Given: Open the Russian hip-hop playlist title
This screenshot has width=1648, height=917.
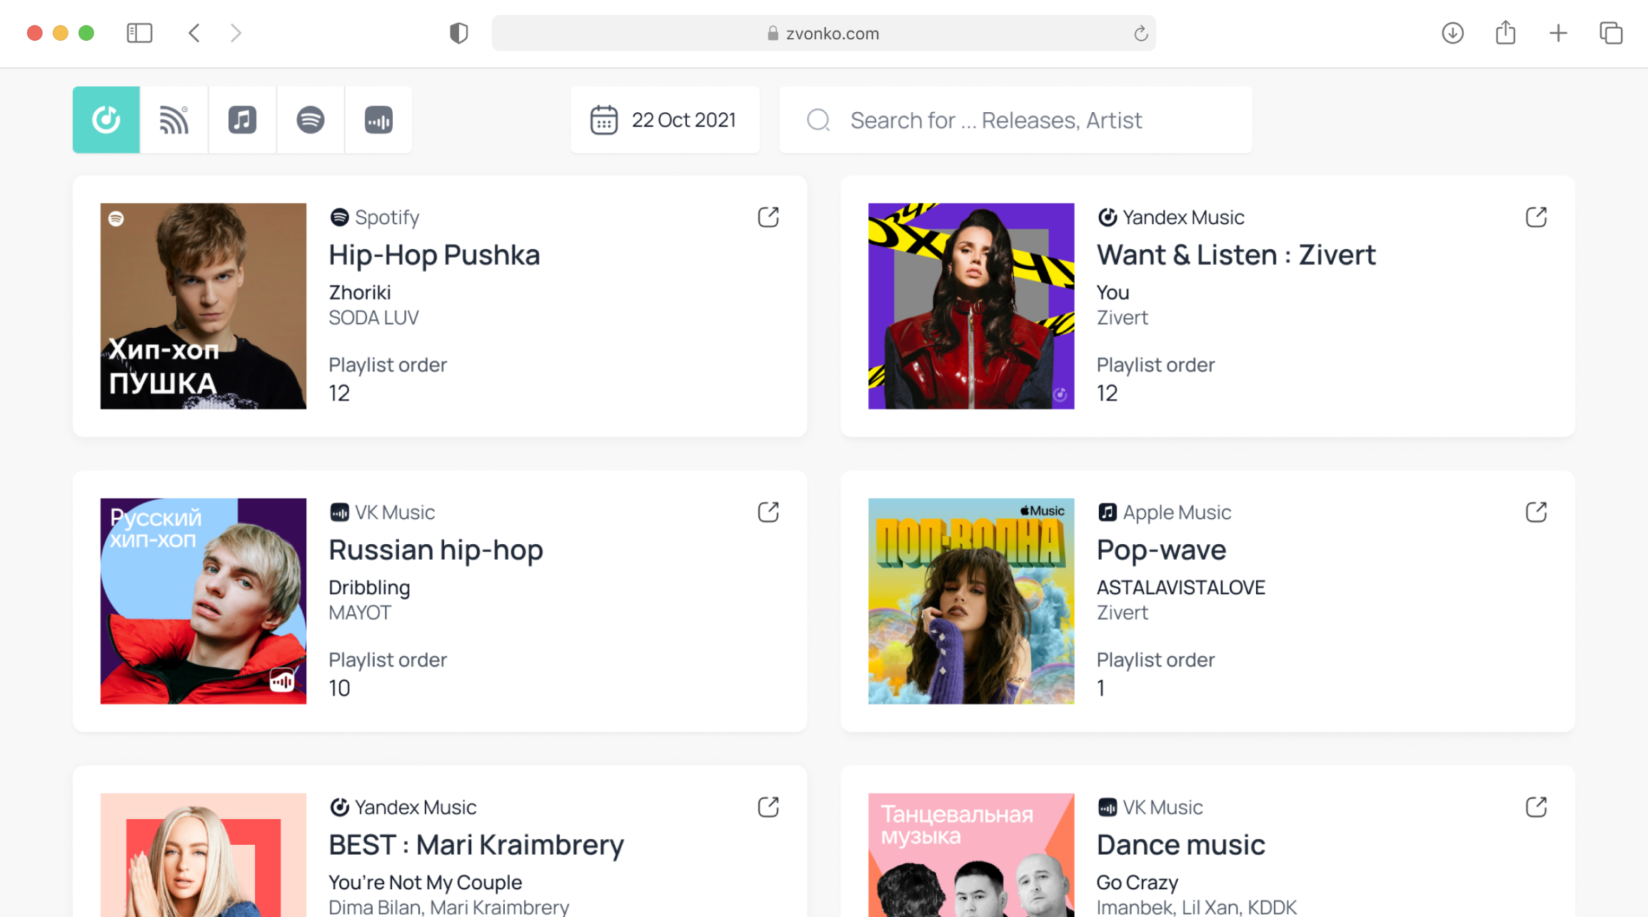Looking at the screenshot, I should click(436, 550).
